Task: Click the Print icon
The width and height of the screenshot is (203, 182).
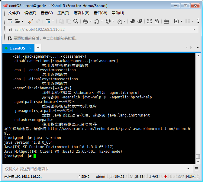Action: click(x=86, y=21)
